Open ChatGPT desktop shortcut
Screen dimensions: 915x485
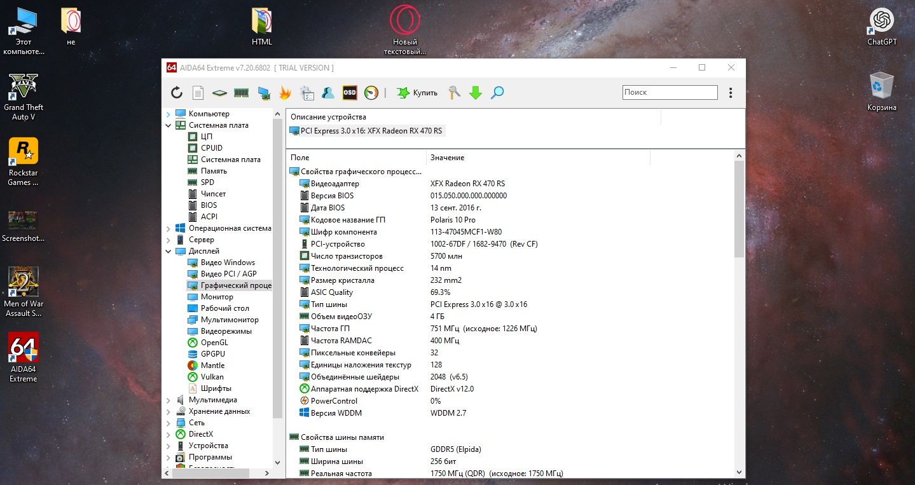pyautogui.click(x=882, y=27)
